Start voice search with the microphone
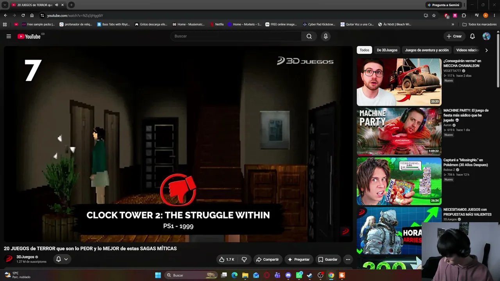The height and width of the screenshot is (281, 500). [325, 36]
